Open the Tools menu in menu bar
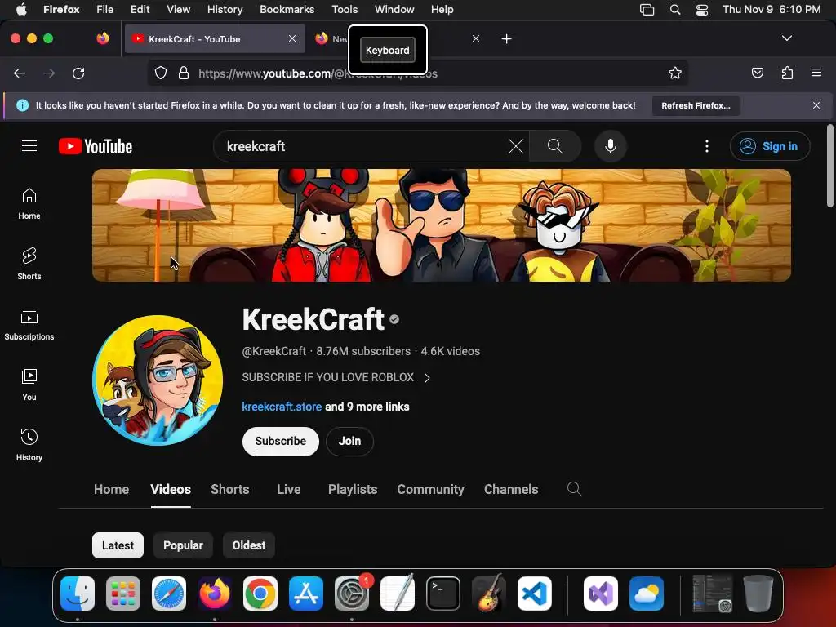The height and width of the screenshot is (627, 836). coord(345,10)
